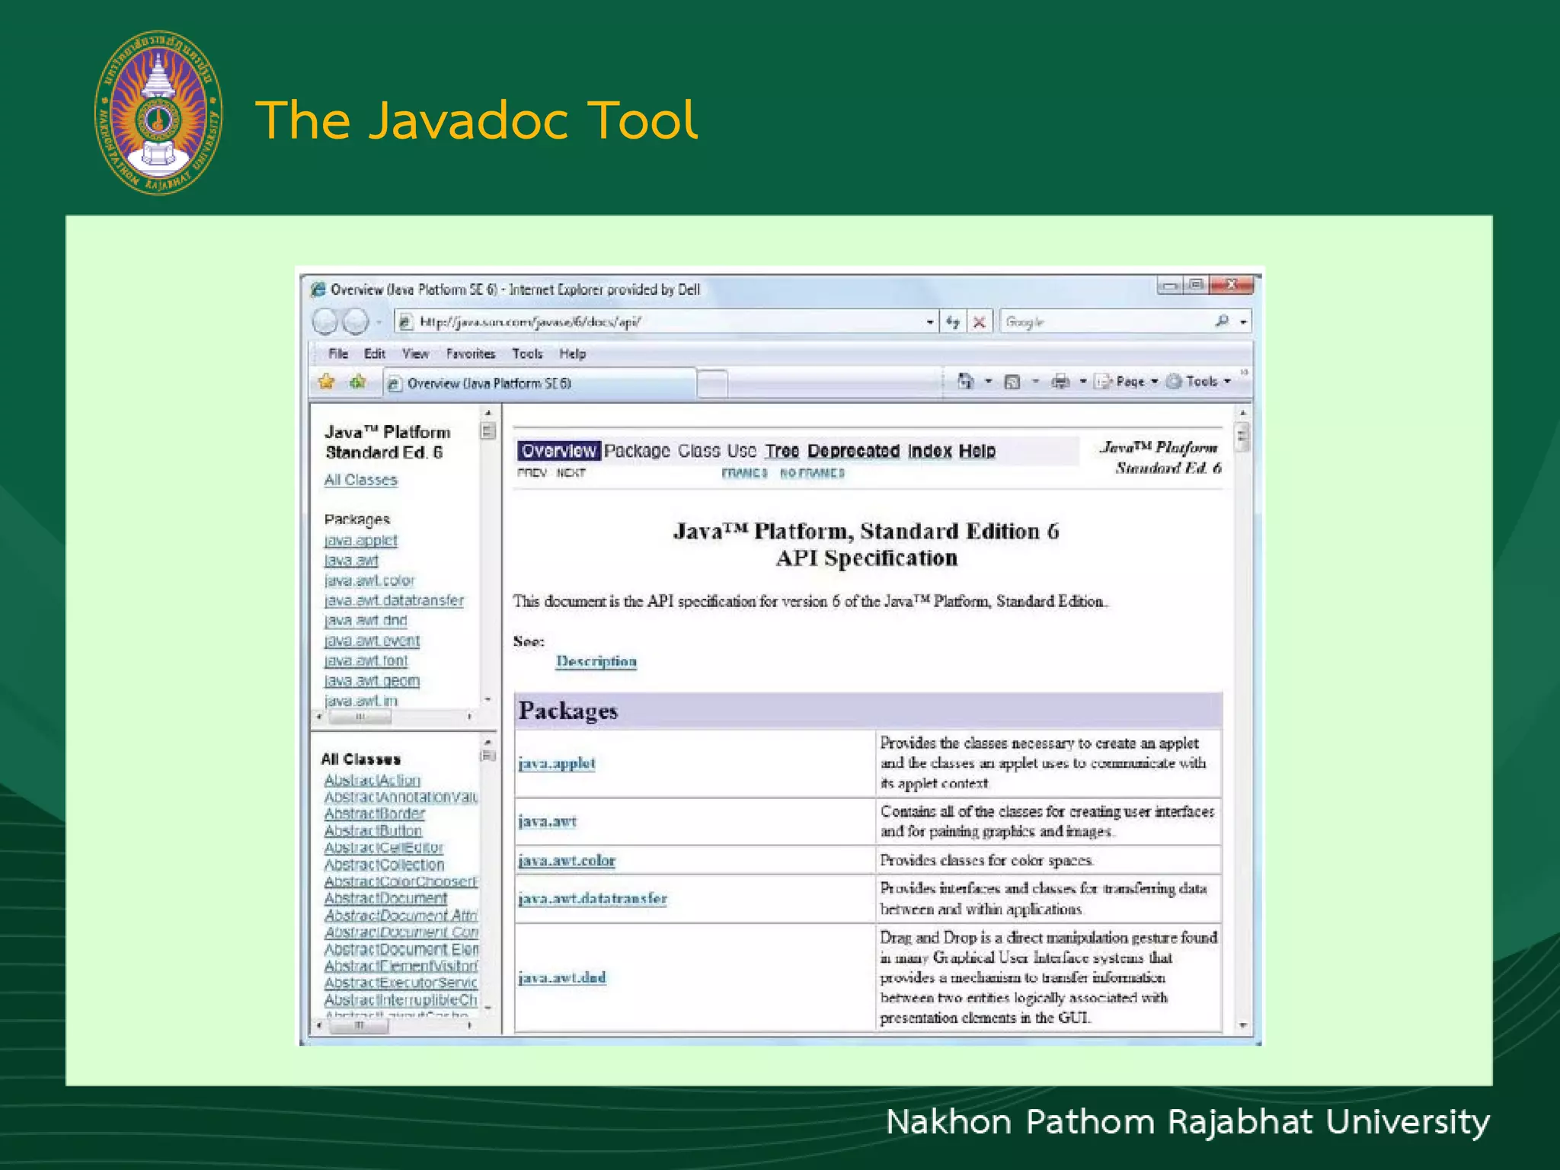Select the Overview navigation item

click(x=559, y=450)
